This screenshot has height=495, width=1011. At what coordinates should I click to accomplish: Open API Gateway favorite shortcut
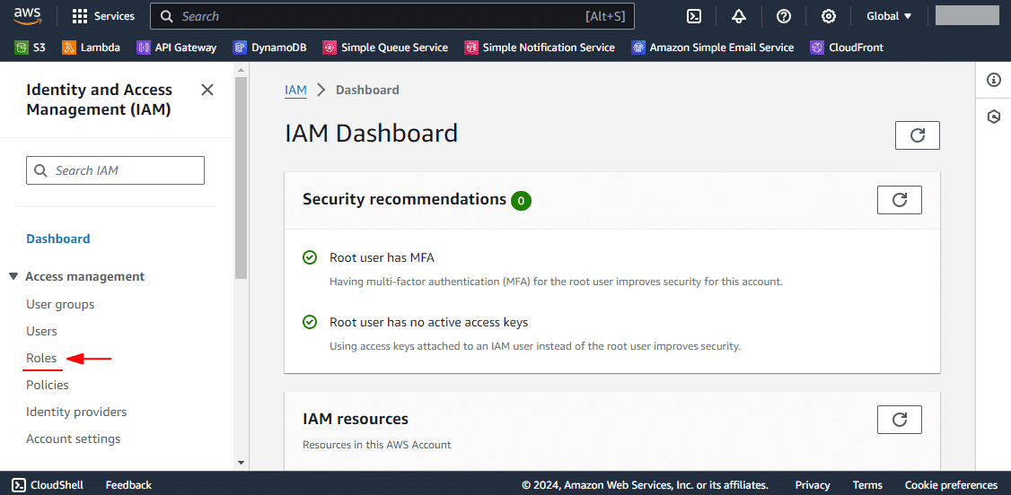coord(177,47)
